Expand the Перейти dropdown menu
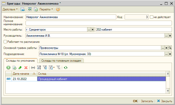 pos(46,9)
